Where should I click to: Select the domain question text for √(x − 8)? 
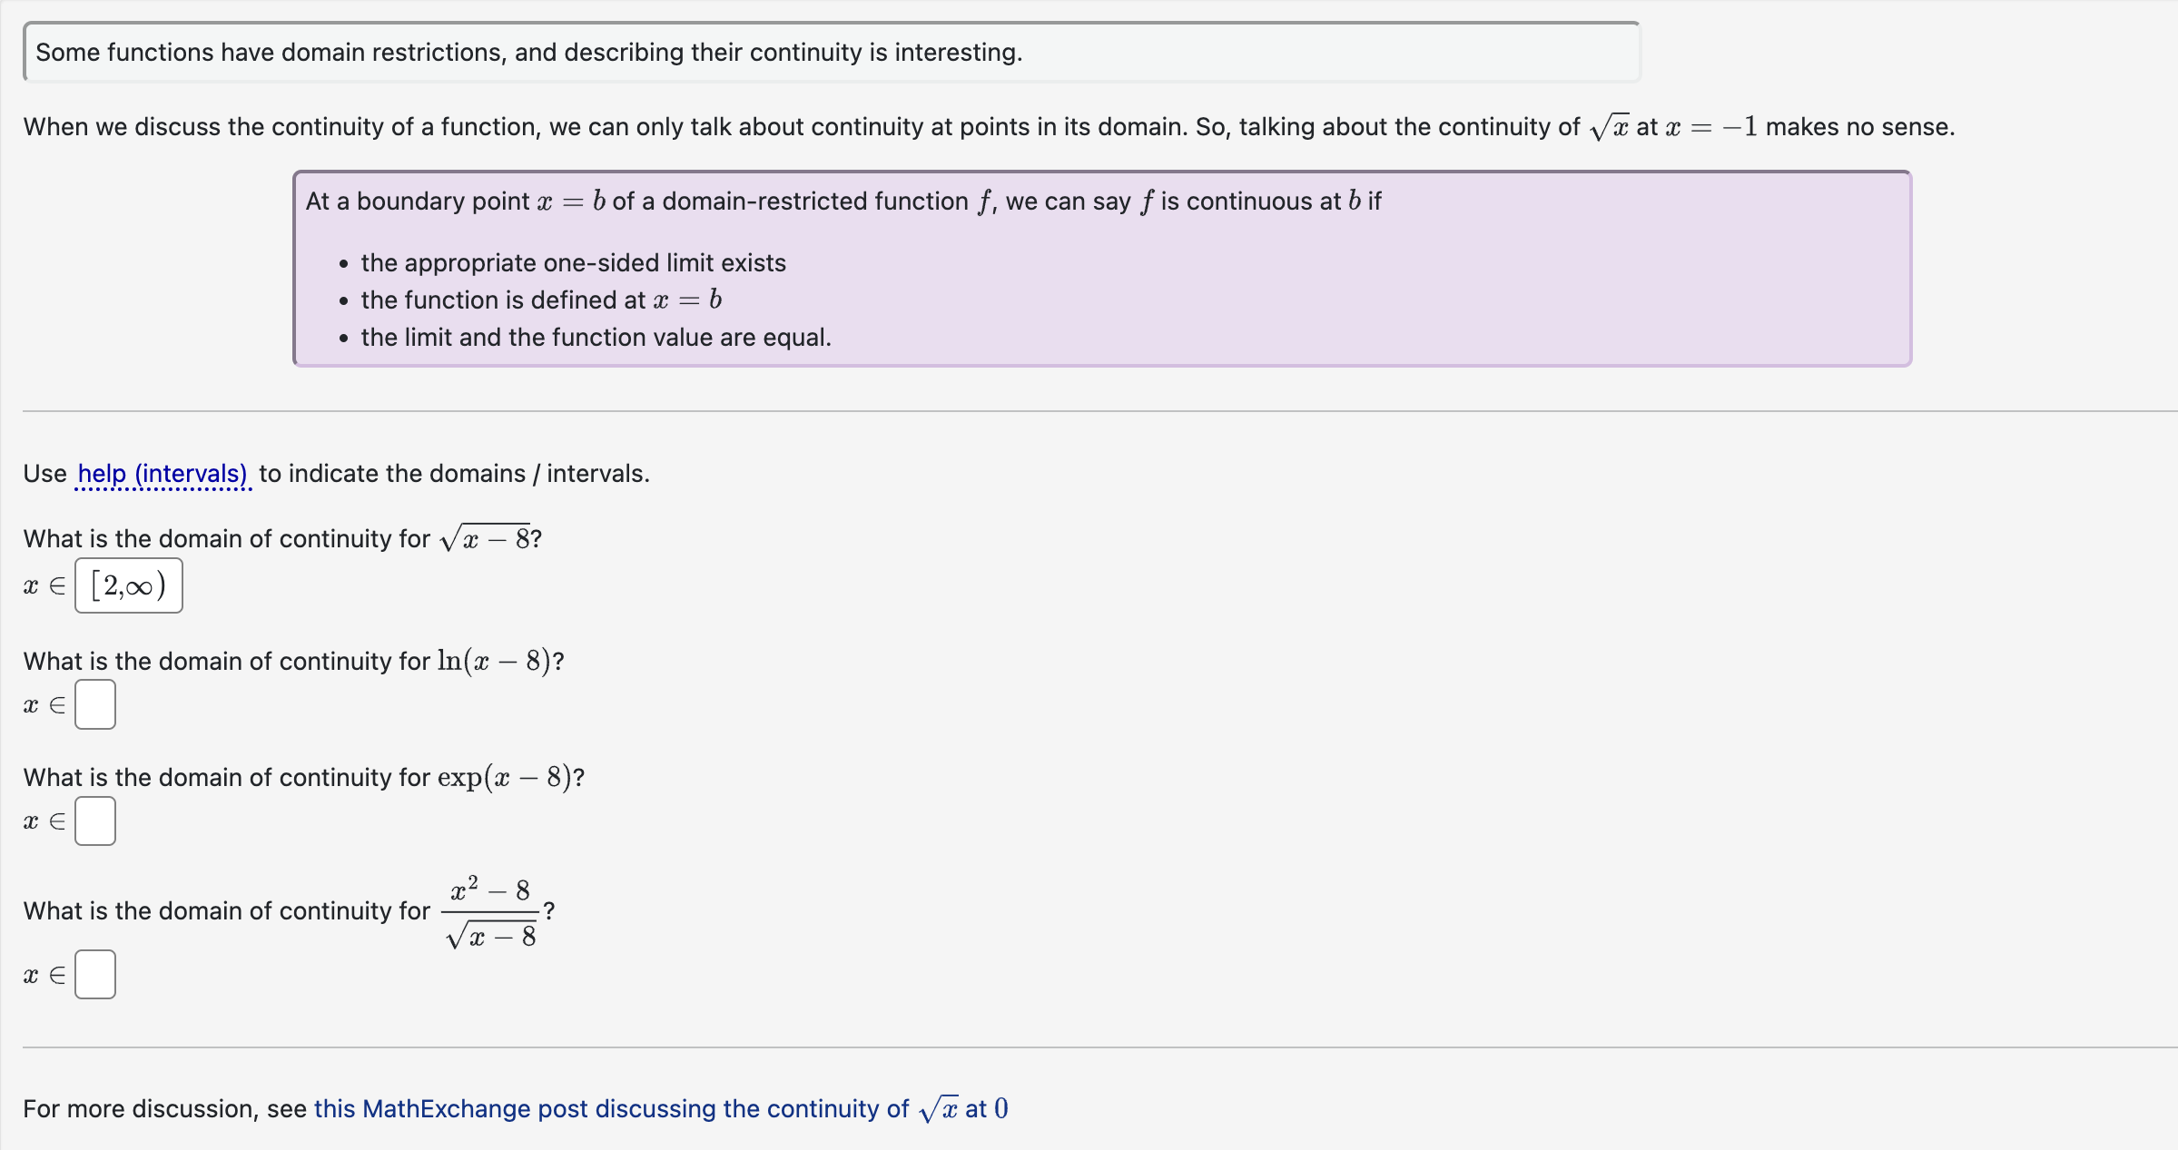(x=281, y=537)
